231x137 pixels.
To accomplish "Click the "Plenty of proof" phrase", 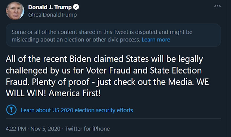I will [61, 82].
